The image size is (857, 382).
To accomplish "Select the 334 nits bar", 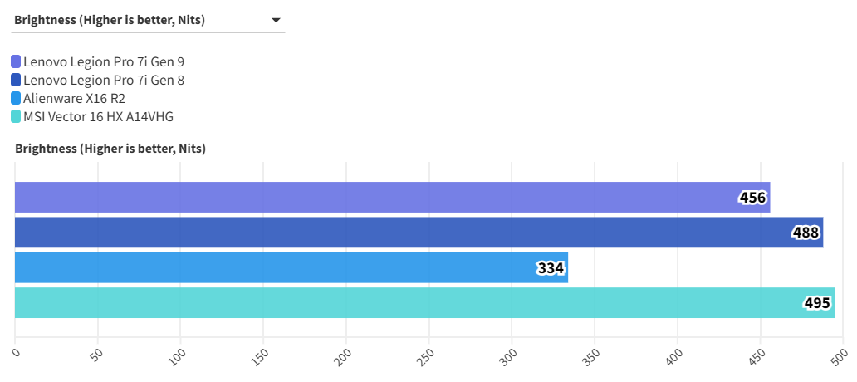I will (x=274, y=267).
